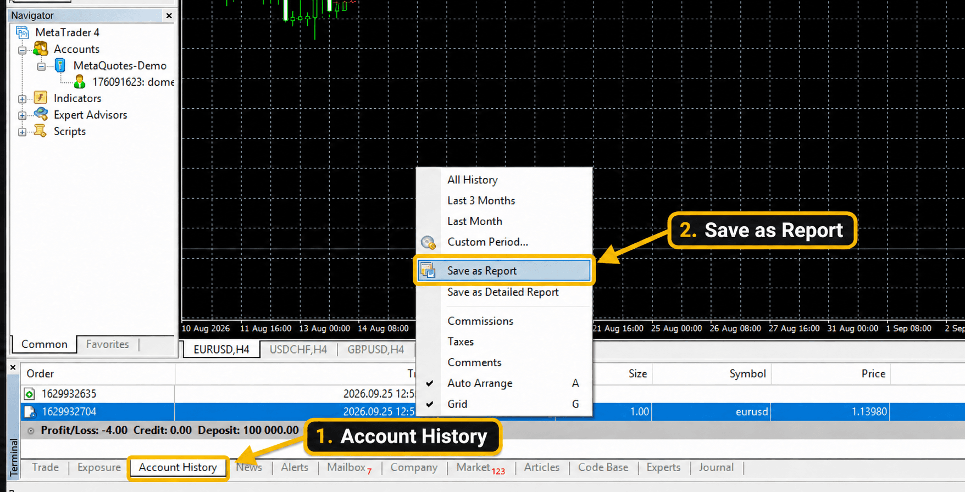
Task: Open the Exposure tab
Action: [99, 467]
